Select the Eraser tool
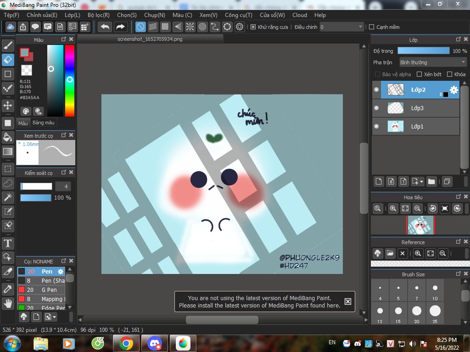The width and height of the screenshot is (470, 352). [8, 60]
